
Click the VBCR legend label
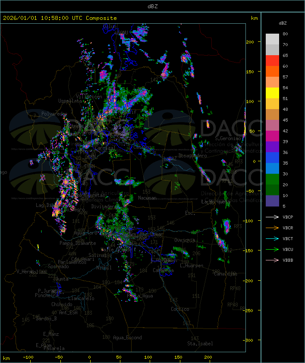tap(288, 228)
